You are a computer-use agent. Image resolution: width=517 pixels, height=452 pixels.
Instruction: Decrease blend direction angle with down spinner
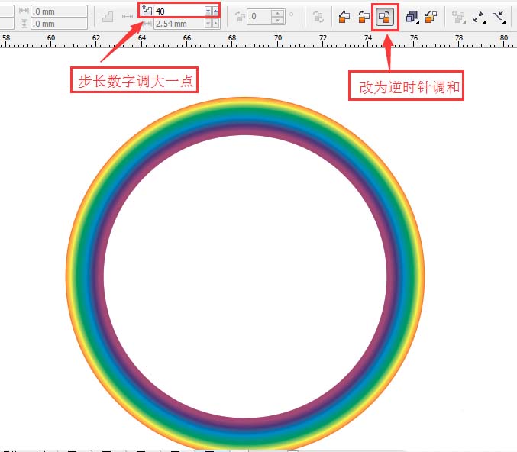pos(278,20)
